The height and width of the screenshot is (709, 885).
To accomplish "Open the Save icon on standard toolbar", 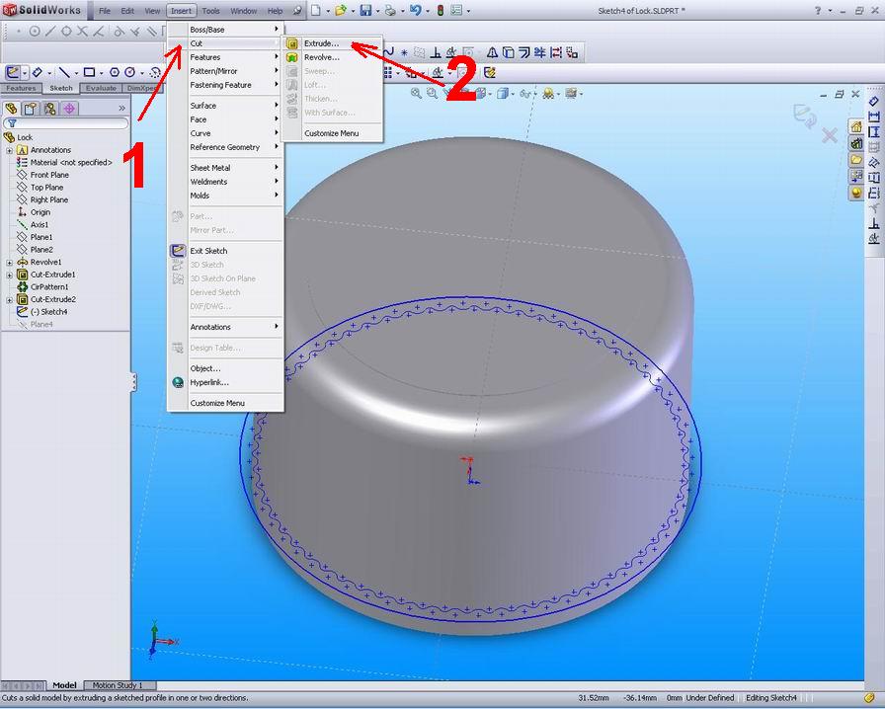I will pyautogui.click(x=366, y=11).
